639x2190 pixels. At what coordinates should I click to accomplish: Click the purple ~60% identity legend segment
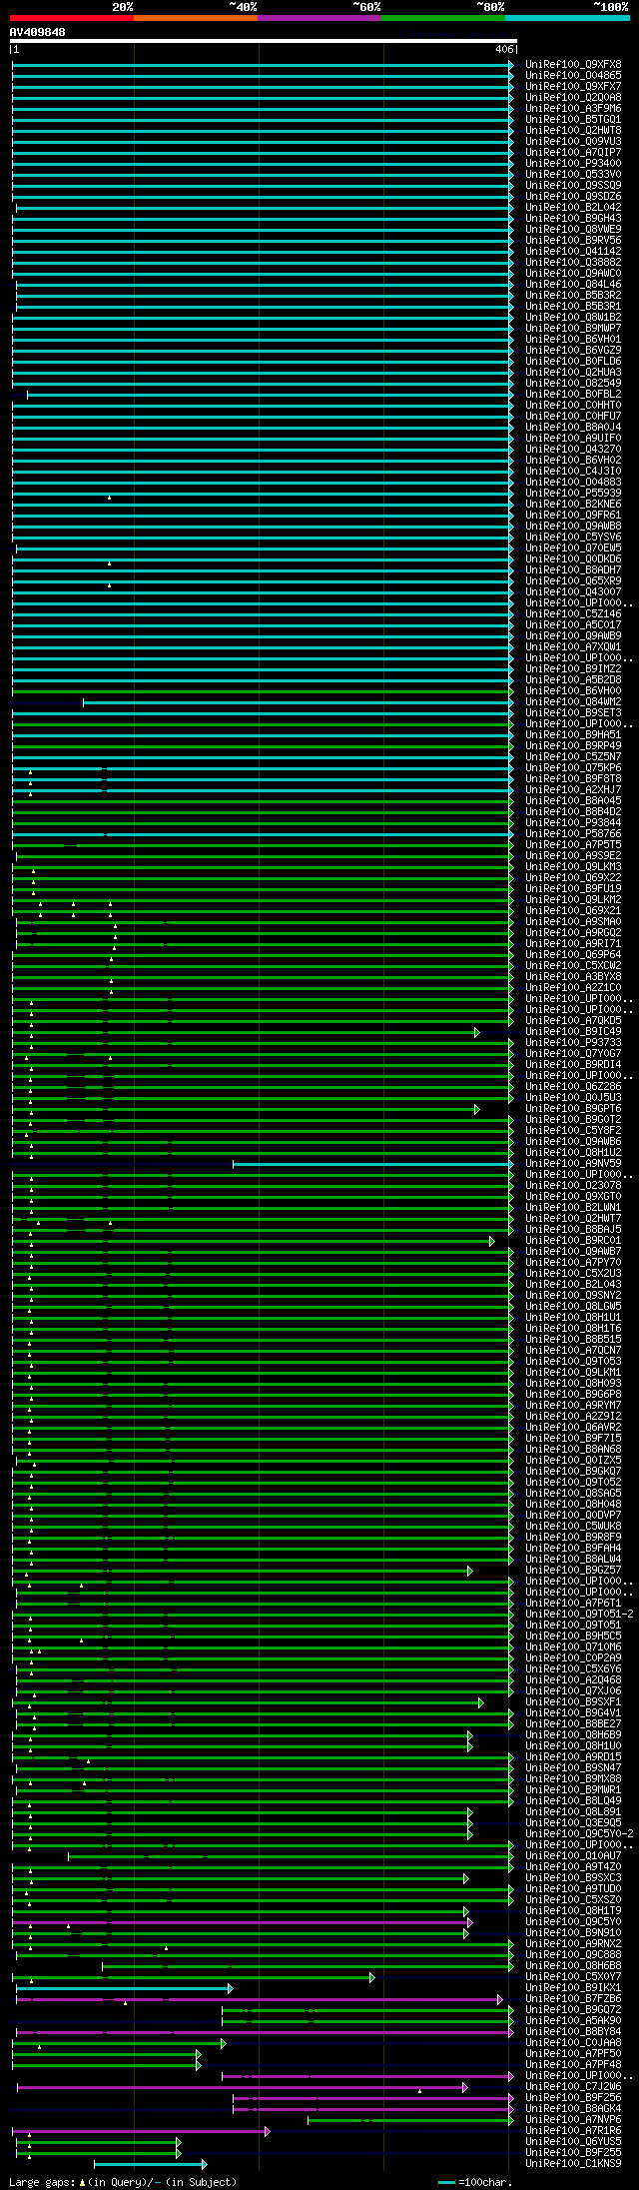(319, 18)
